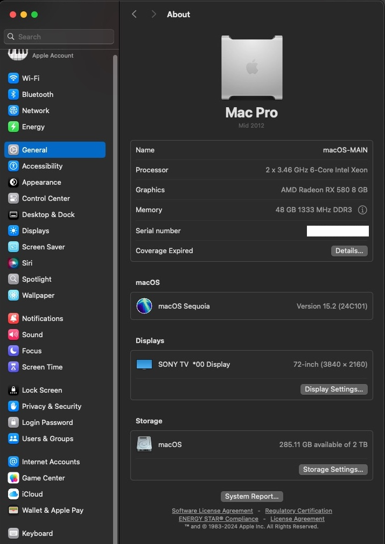Open the Sound speaker icon
The image size is (385, 544).
[13, 335]
